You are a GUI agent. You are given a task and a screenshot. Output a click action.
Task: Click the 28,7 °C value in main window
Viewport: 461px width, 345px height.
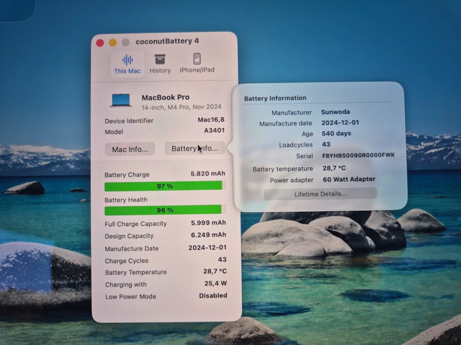point(215,271)
